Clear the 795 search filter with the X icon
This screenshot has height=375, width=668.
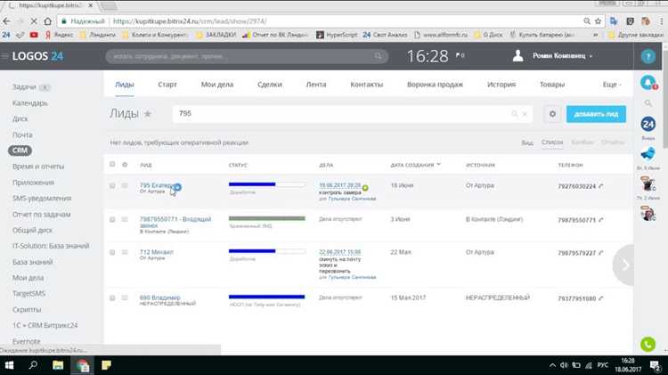click(x=525, y=114)
